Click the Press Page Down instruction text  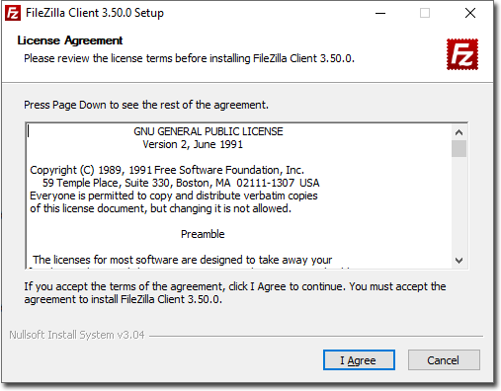coord(146,105)
